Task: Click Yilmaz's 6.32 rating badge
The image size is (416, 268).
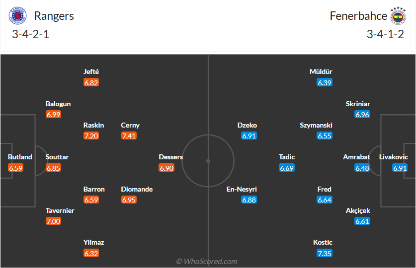Action: [x=91, y=253]
